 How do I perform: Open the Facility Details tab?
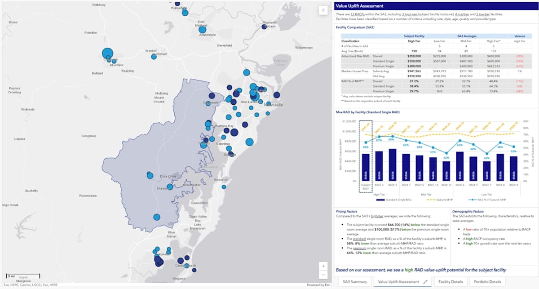point(450,282)
